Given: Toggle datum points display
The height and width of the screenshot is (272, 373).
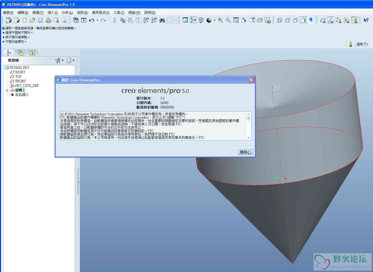Looking at the screenshot, I should pyautogui.click(x=339, y=20).
